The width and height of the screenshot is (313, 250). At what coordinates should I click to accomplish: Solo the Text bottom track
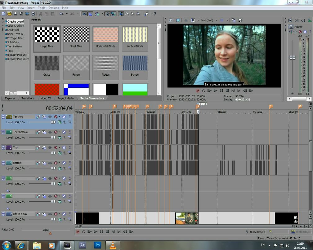[x=70, y=132]
